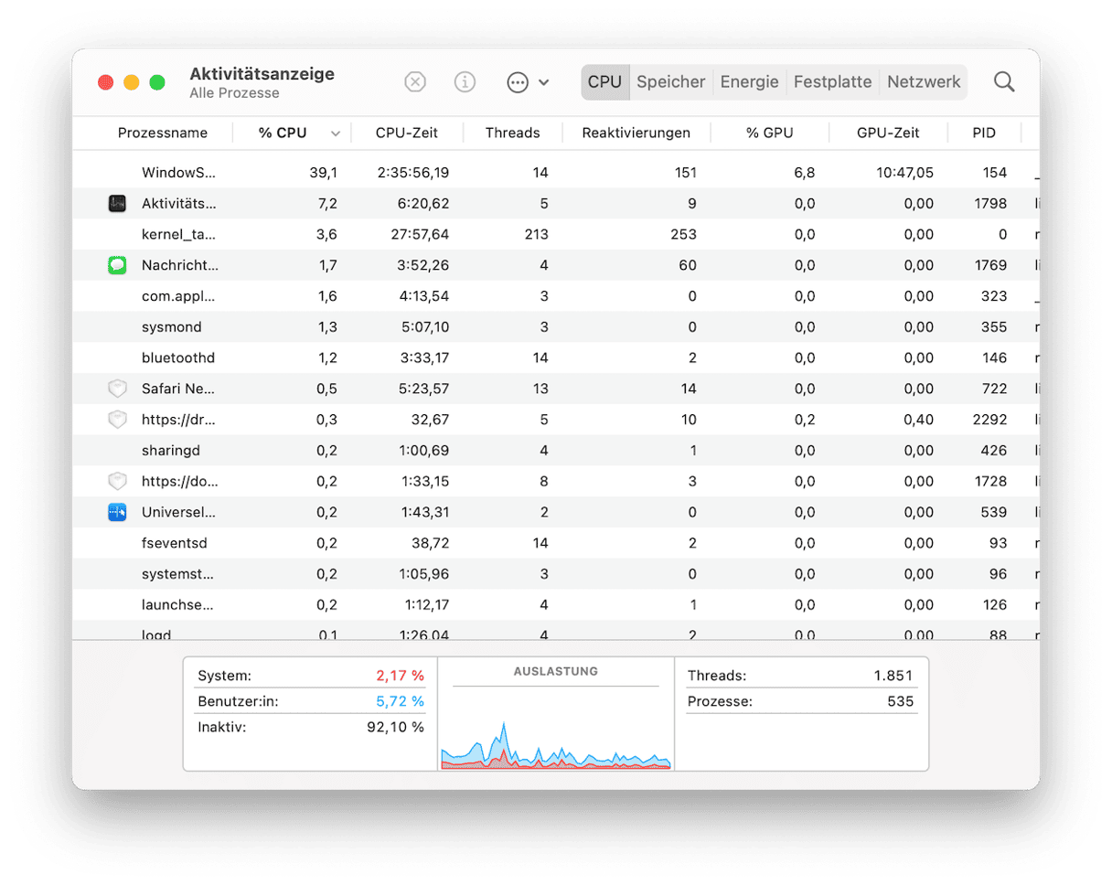Click the window title Aktivitätsanzeige

(x=262, y=74)
